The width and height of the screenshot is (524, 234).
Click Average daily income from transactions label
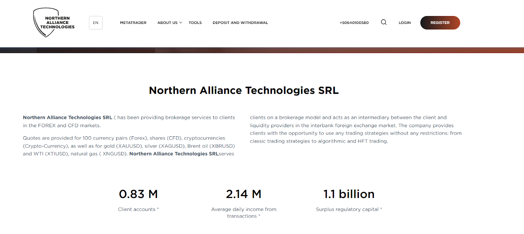pyautogui.click(x=244, y=213)
